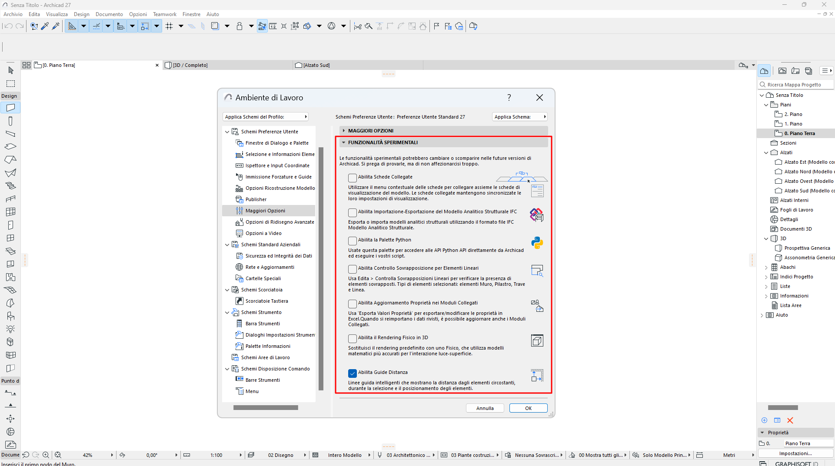Expand Abachi node in Navigator

(766, 268)
